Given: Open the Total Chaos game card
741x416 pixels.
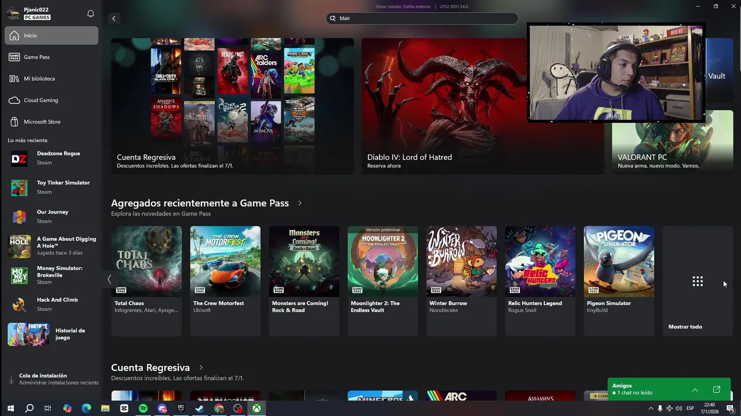Looking at the screenshot, I should point(146,281).
